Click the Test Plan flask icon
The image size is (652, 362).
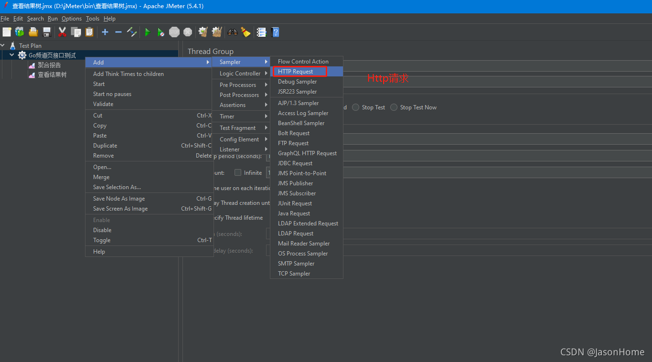[13, 46]
